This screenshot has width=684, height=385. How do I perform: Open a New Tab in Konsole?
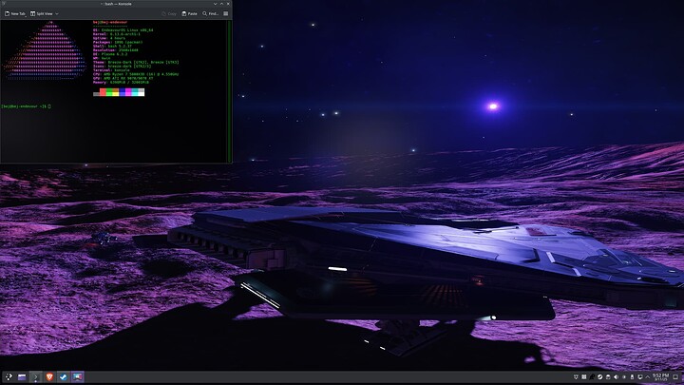click(x=15, y=13)
